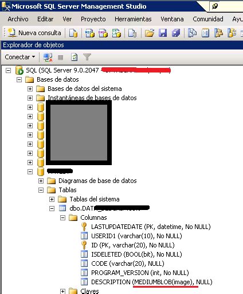This screenshot has height=294, width=243.
Task: Click the Object Explorer toolbar icon
Action: pyautogui.click(x=218, y=33)
